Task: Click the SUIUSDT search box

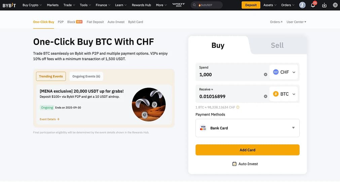Action: (207, 5)
